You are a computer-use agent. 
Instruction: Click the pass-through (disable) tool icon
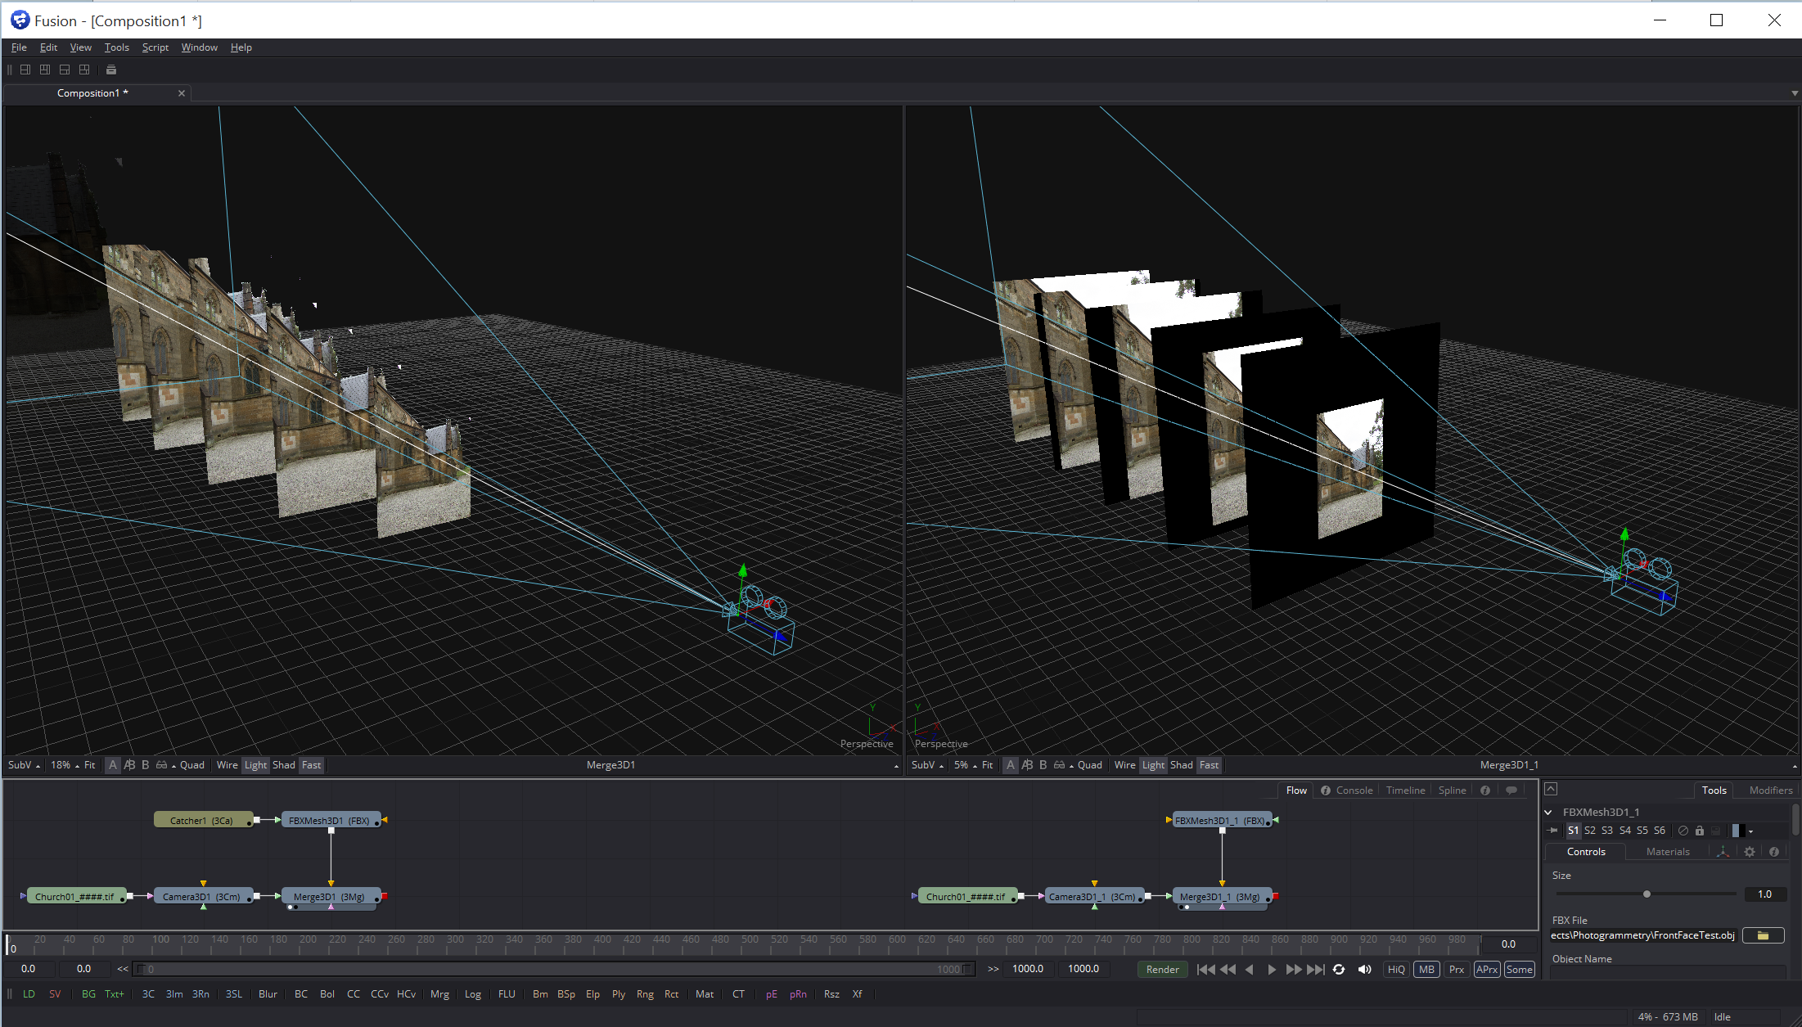click(x=1683, y=830)
